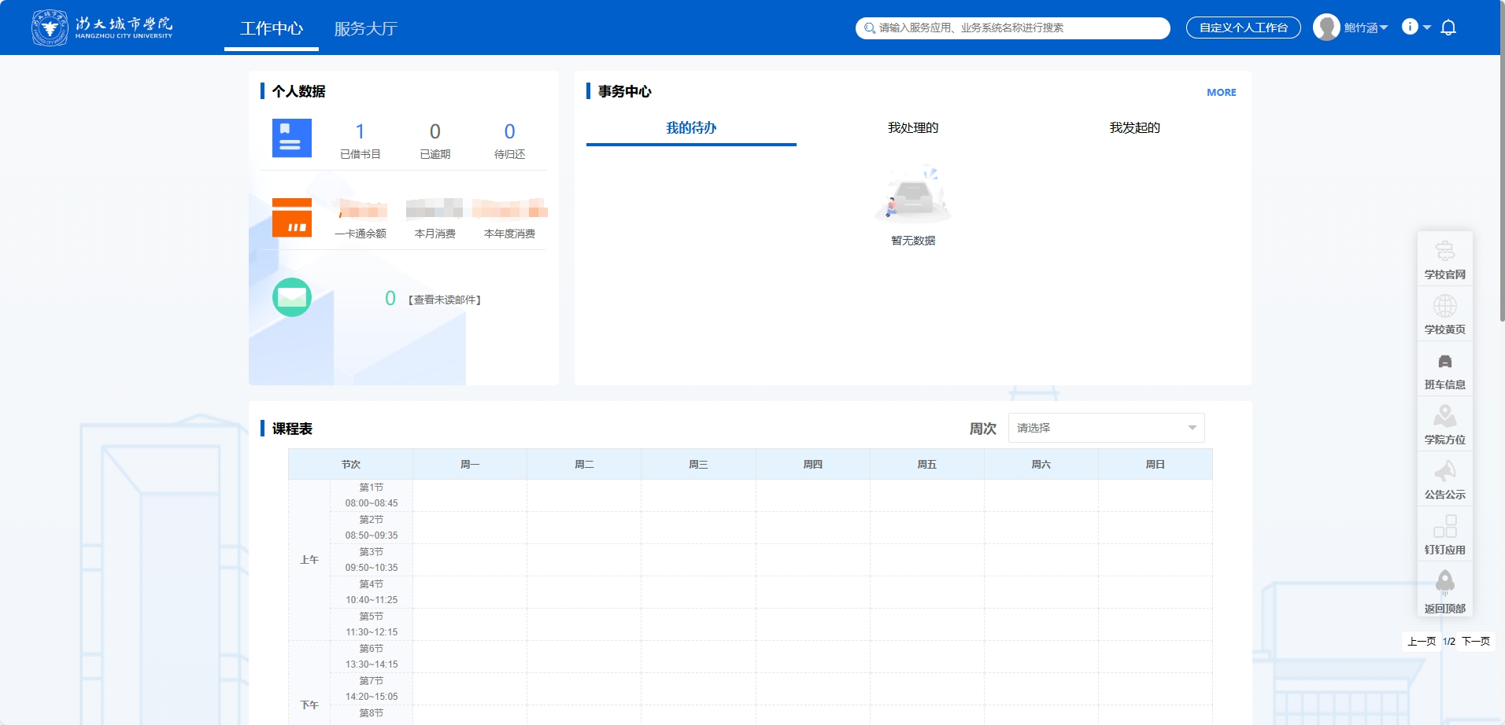Image resolution: width=1505 pixels, height=725 pixels.
Task: Select the 我的待办 tab
Action: 691,128
